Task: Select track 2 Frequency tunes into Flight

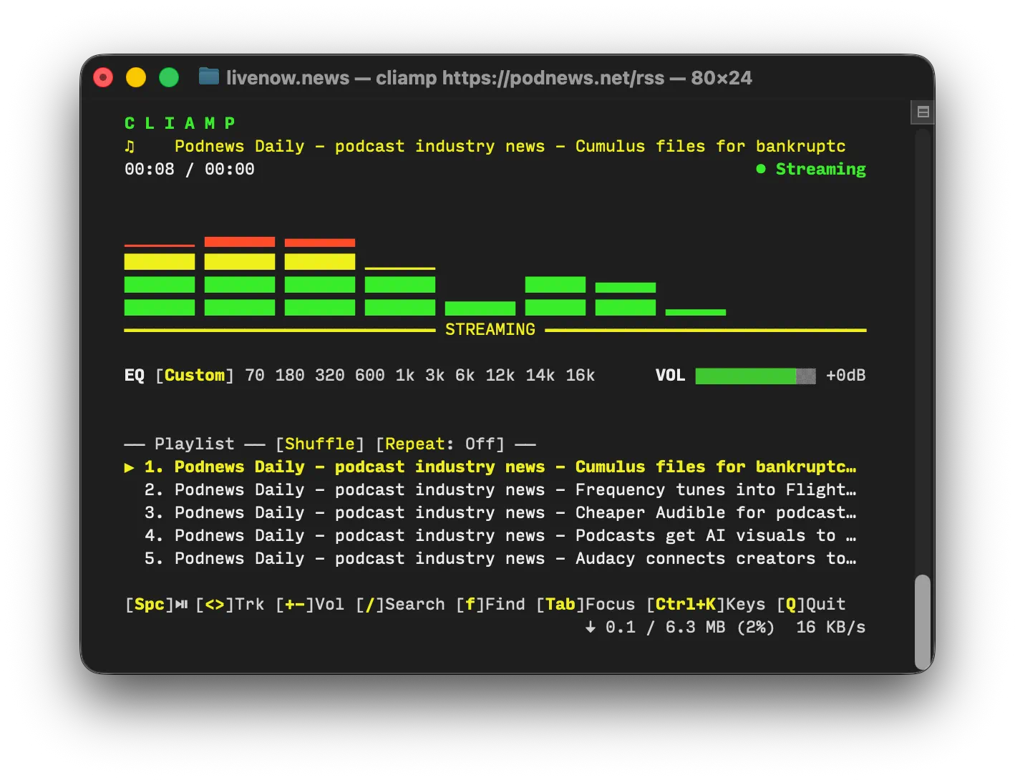Action: (x=500, y=490)
